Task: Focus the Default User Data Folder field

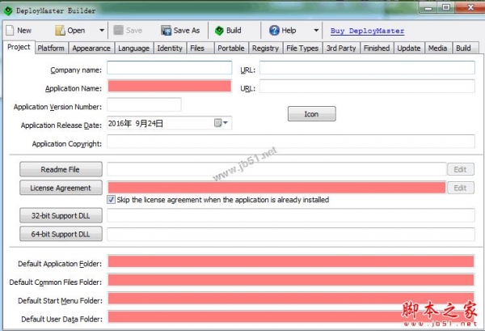Action: (x=291, y=316)
